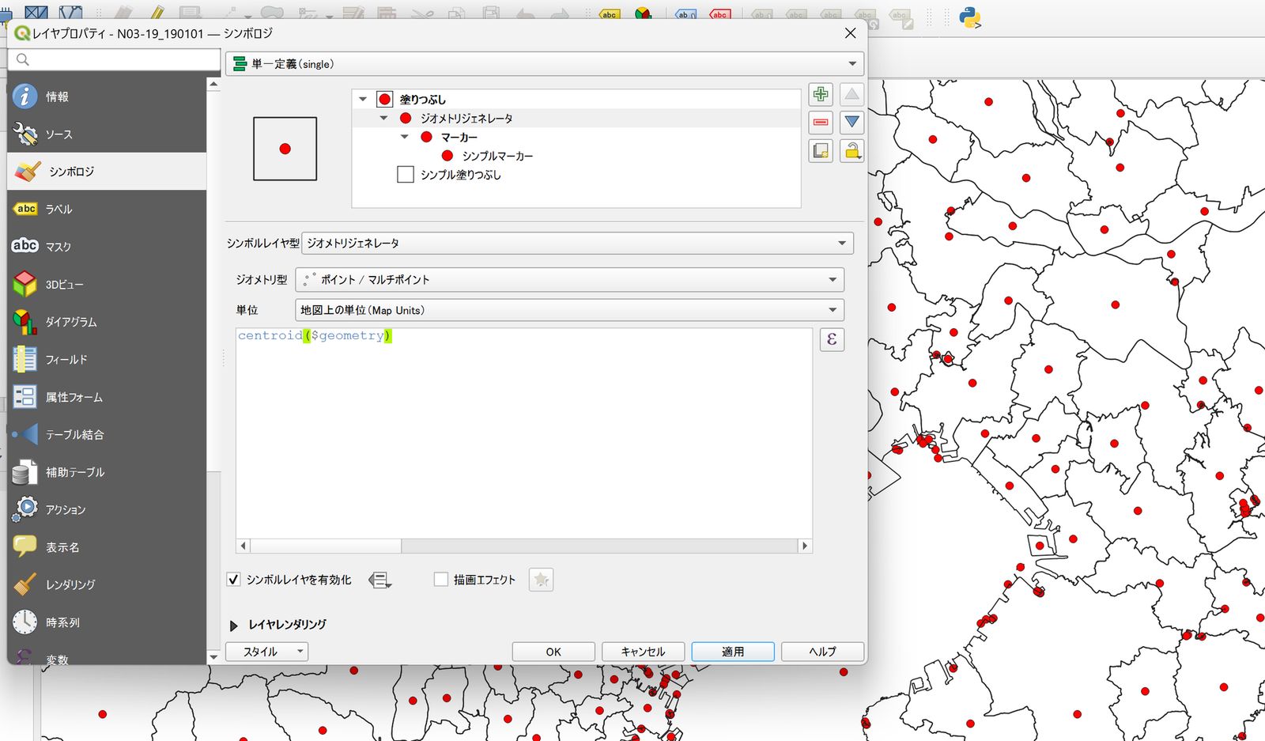Collapse the 塗りつぶし tree node
The height and width of the screenshot is (741, 1265).
(x=363, y=100)
